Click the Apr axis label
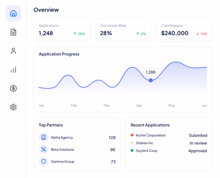 click(139, 106)
